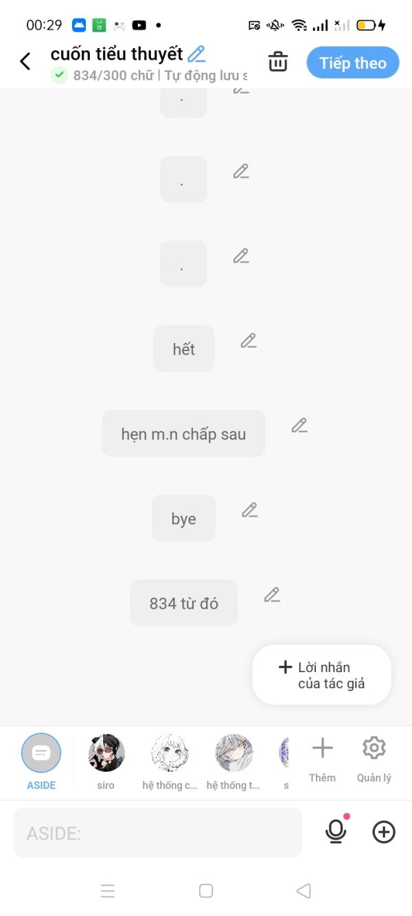
Task: Tap the trash delete icon
Action: (278, 62)
